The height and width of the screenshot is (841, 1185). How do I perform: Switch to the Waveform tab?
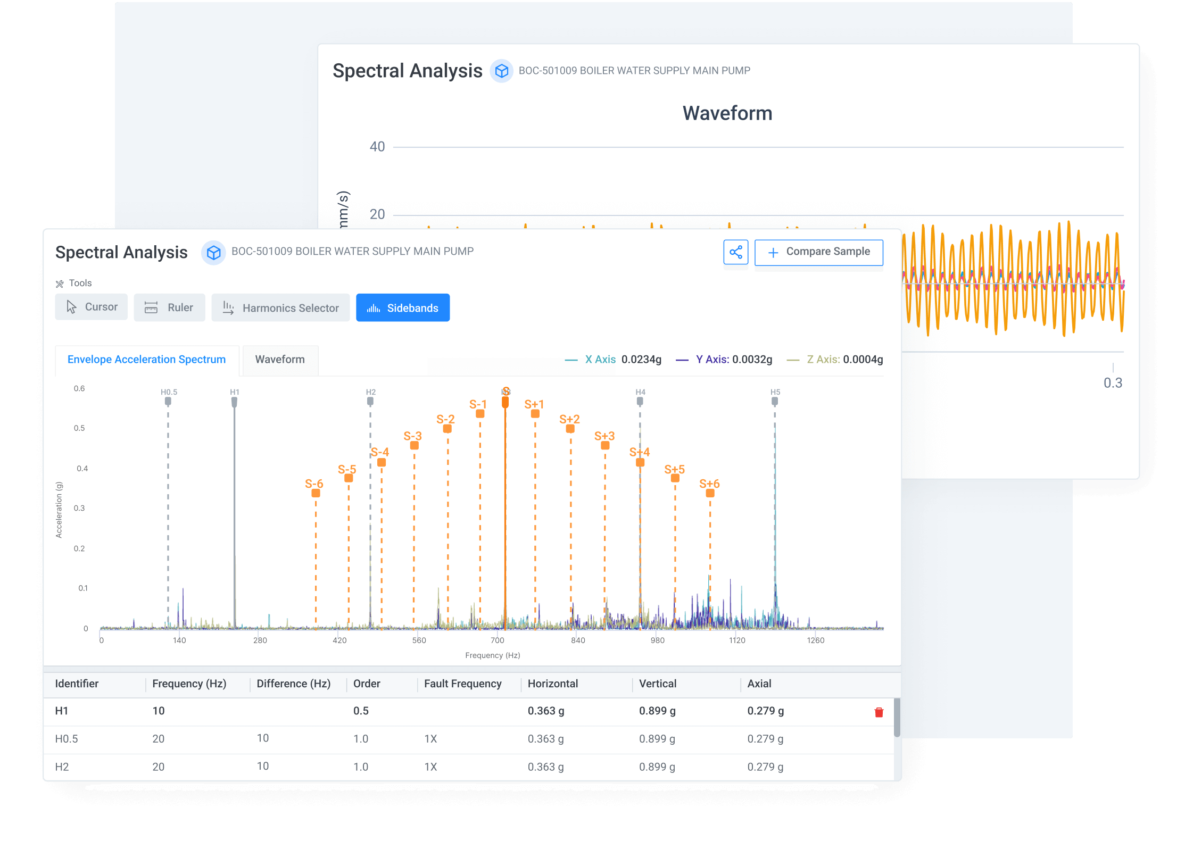280,360
